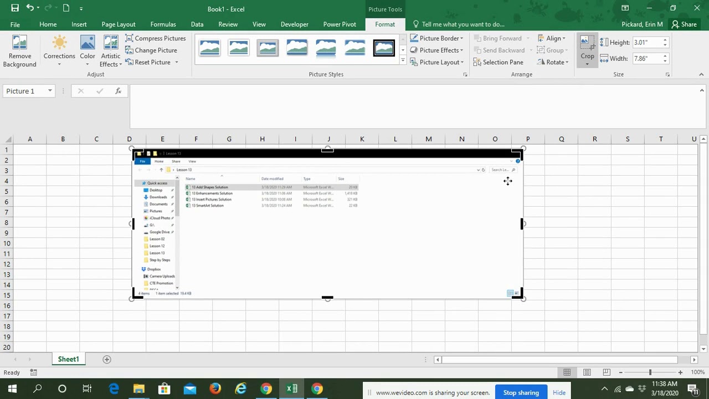Open Firefox from the taskbar
The width and height of the screenshot is (709, 399).
pyautogui.click(x=215, y=389)
